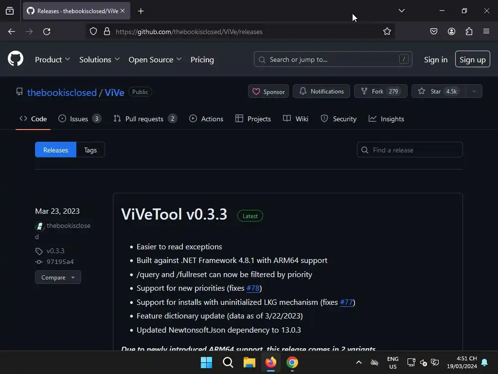The width and height of the screenshot is (498, 374).
Task: Click Sign in link
Action: tap(435, 59)
